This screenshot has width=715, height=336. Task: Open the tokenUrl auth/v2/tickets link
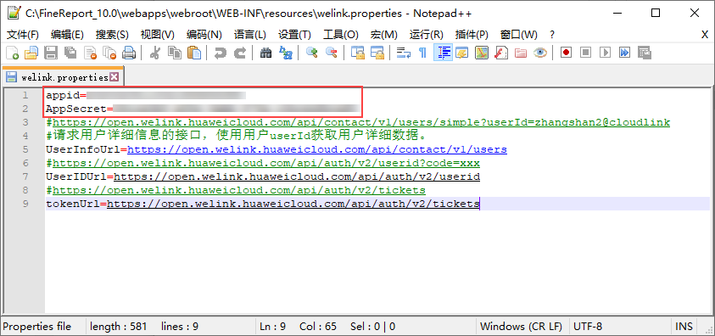[x=293, y=204]
